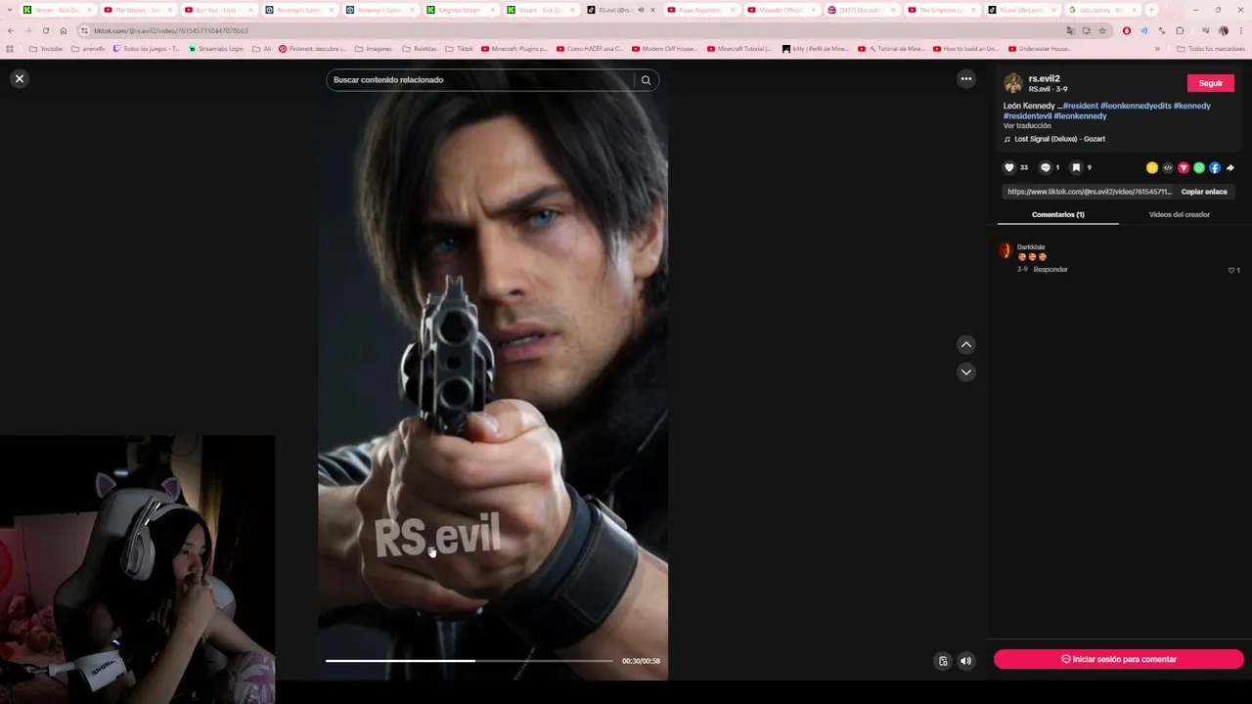The image size is (1252, 704).
Task: Open the rs.evil2 username link
Action: tap(1044, 78)
